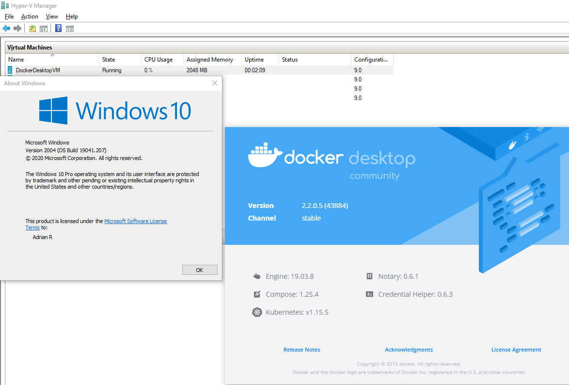Click the Compose: 1.25.4 text
The image size is (569, 385).
point(292,294)
